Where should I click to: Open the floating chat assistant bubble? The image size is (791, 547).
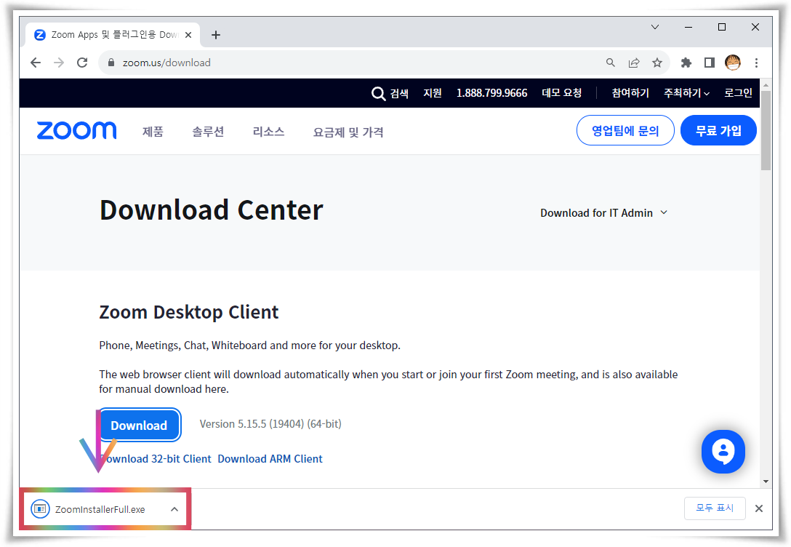click(723, 452)
